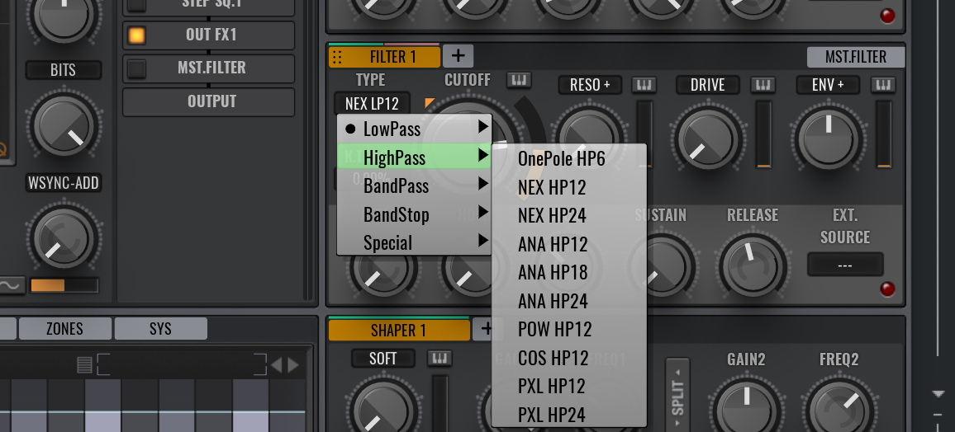Click the orange triangle marker near CUTOFF
The image size is (955, 432).
(x=430, y=103)
